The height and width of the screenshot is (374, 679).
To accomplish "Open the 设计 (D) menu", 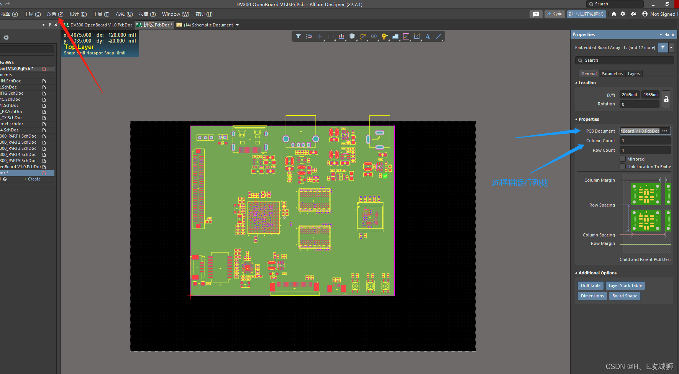I will [78, 14].
